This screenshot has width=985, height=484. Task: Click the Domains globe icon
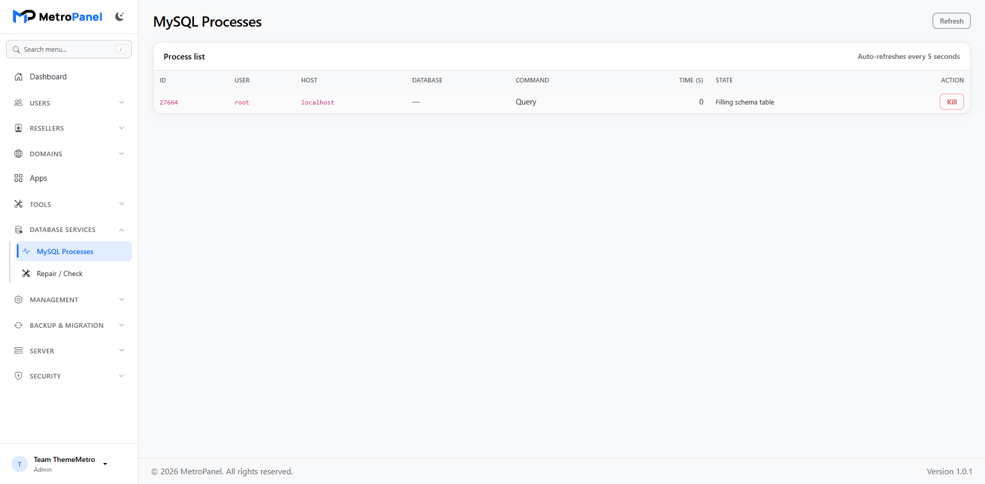(x=18, y=154)
